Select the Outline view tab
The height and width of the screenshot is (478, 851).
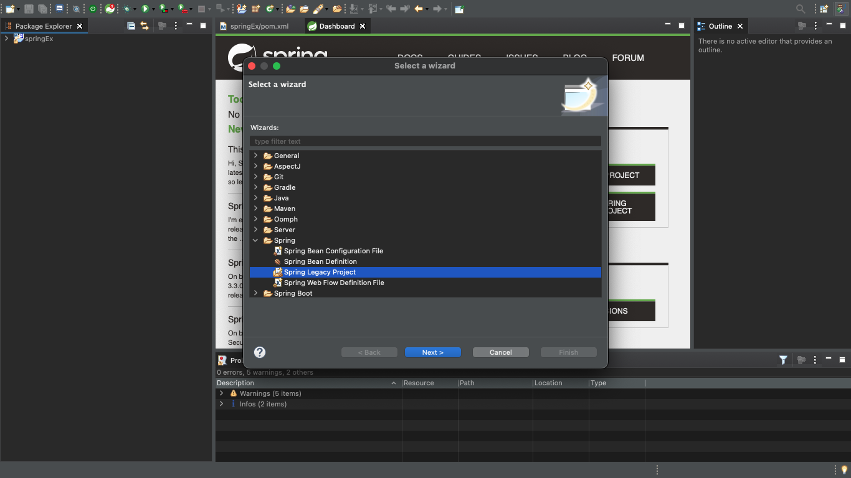(720, 26)
